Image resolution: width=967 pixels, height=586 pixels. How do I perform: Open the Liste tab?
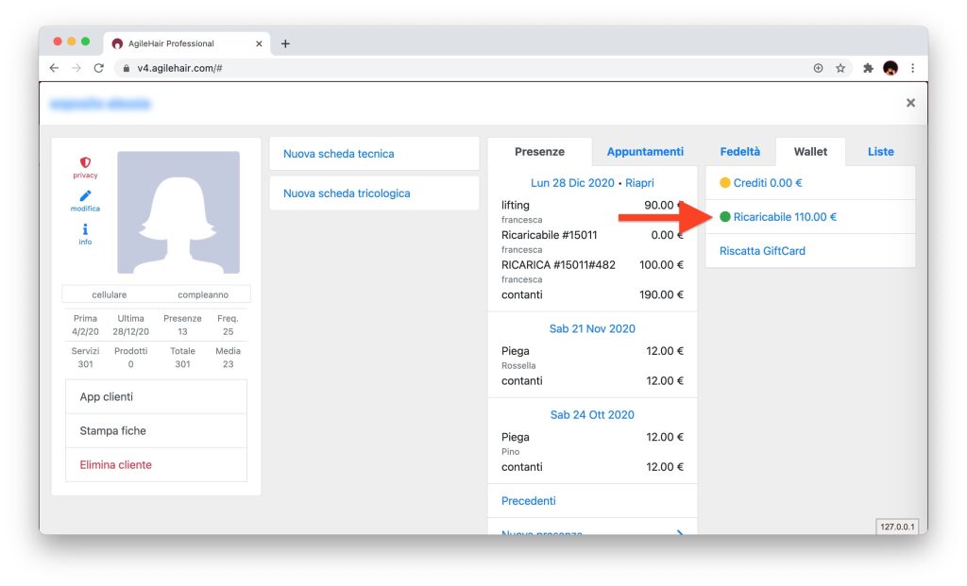click(x=880, y=152)
